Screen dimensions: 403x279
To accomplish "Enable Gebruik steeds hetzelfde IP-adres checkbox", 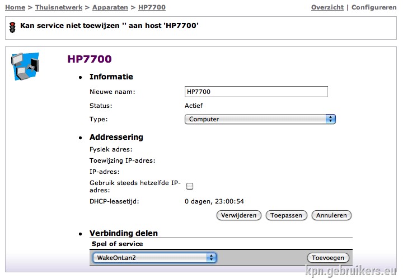I will click(x=190, y=186).
